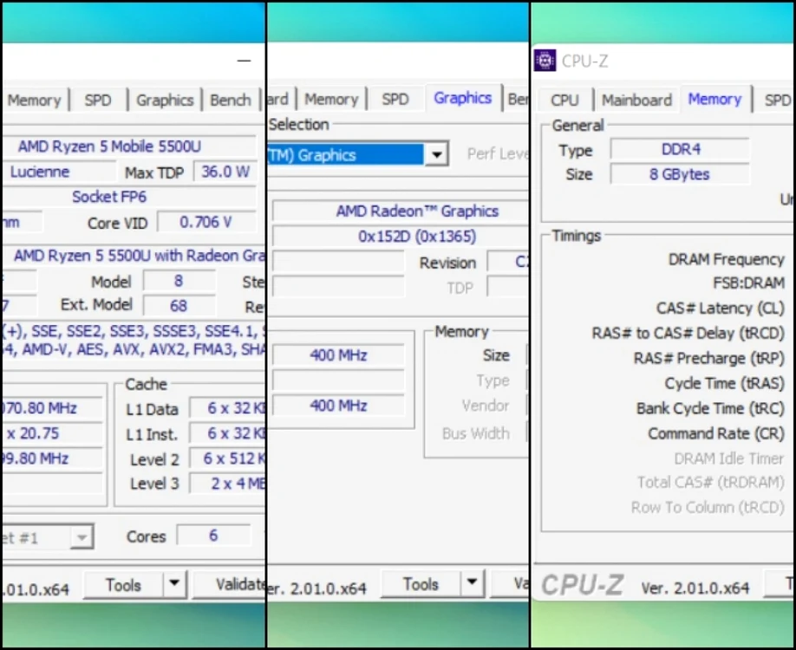Select the Memory tab in the middle window
The height and width of the screenshot is (650, 796).
(x=331, y=99)
